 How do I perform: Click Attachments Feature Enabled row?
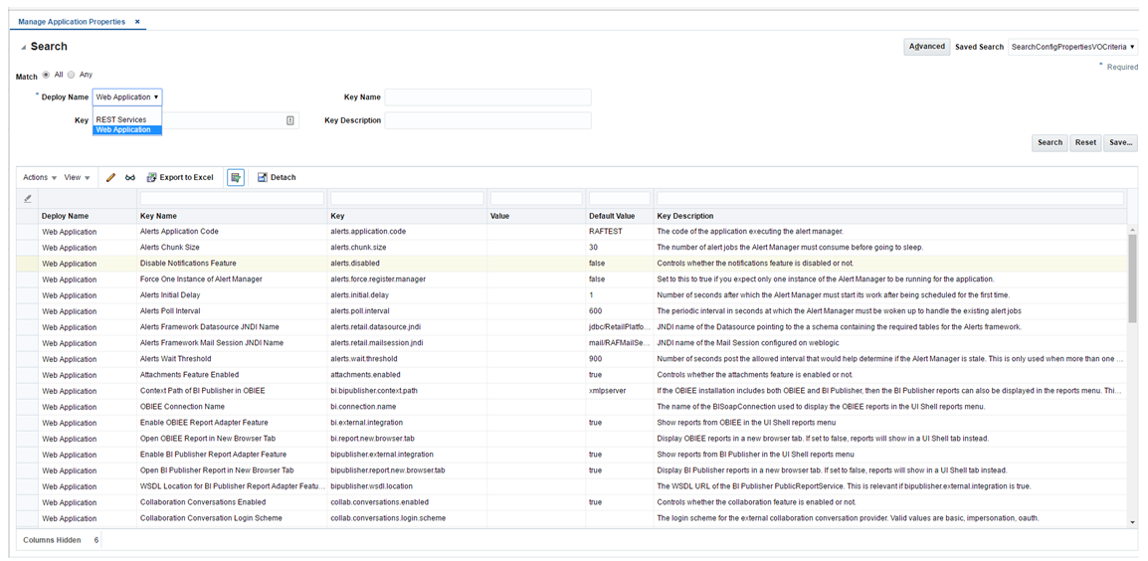pyautogui.click(x=571, y=374)
